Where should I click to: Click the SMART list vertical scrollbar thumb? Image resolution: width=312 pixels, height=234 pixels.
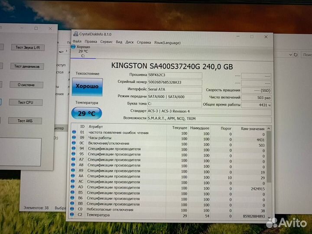tap(269, 157)
